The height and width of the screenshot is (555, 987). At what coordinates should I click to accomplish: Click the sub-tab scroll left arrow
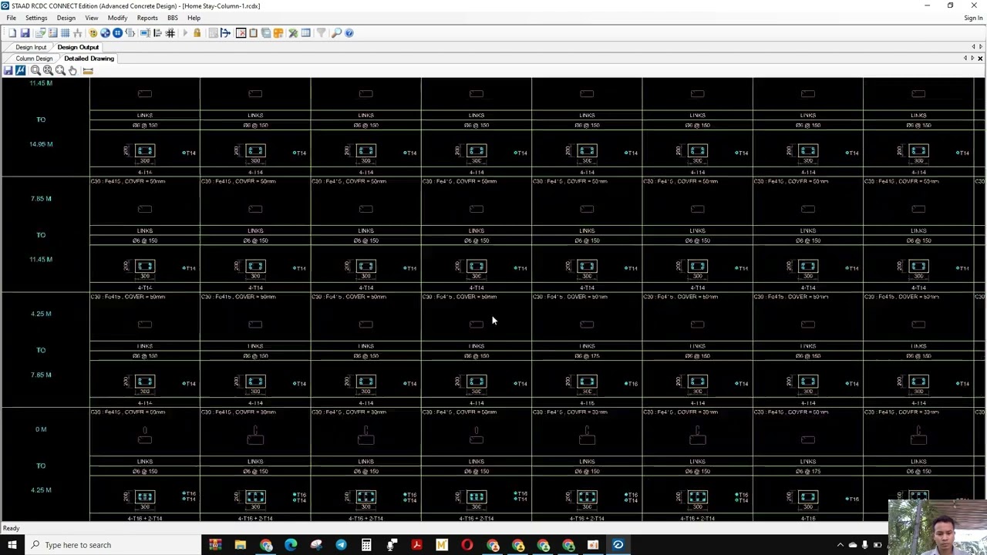pos(965,59)
